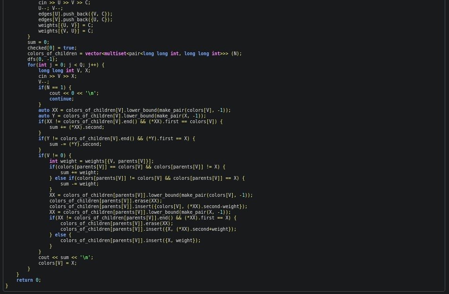Image resolution: width=449 pixels, height=294 pixels.
Task: Click the 'continue;' statement
Action: click(61, 99)
